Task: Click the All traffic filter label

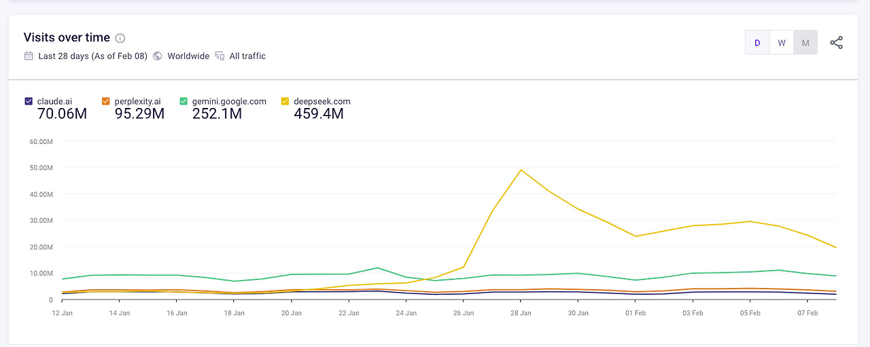Action: pyautogui.click(x=247, y=56)
